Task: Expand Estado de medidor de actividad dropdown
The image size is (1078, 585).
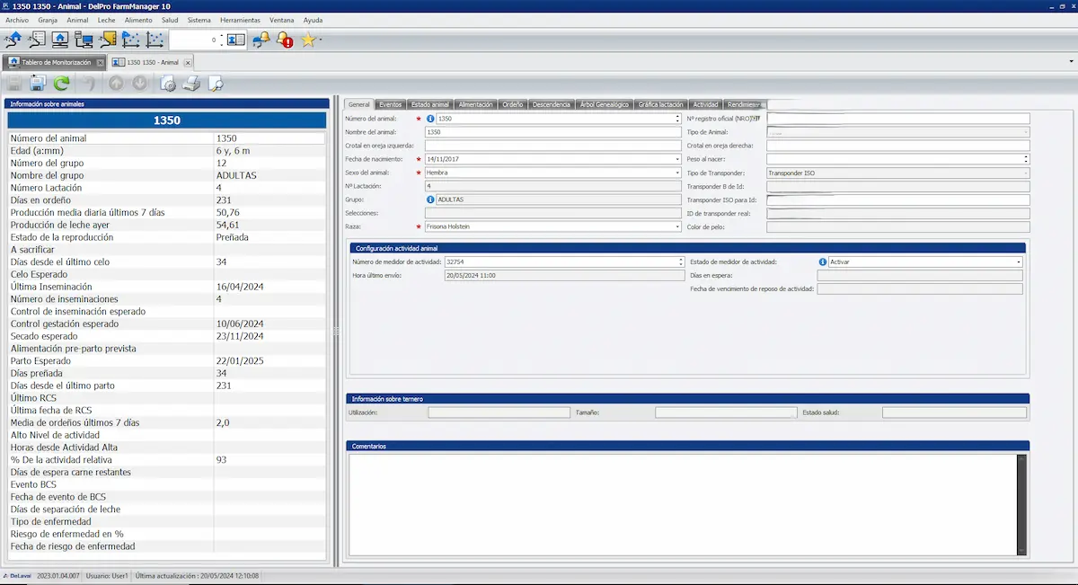Action: point(1018,262)
